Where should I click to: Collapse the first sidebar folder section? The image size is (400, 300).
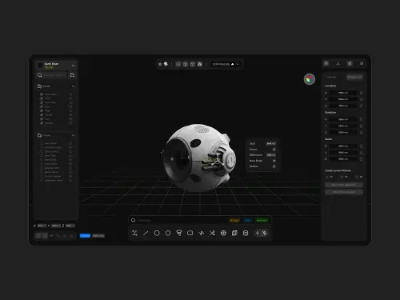tap(73, 86)
